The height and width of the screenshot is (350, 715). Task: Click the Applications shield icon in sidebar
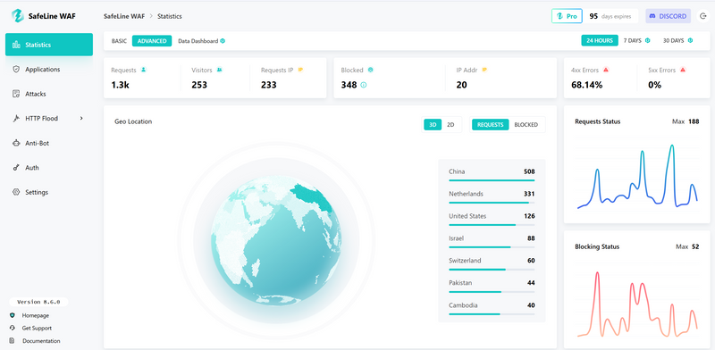tap(16, 70)
